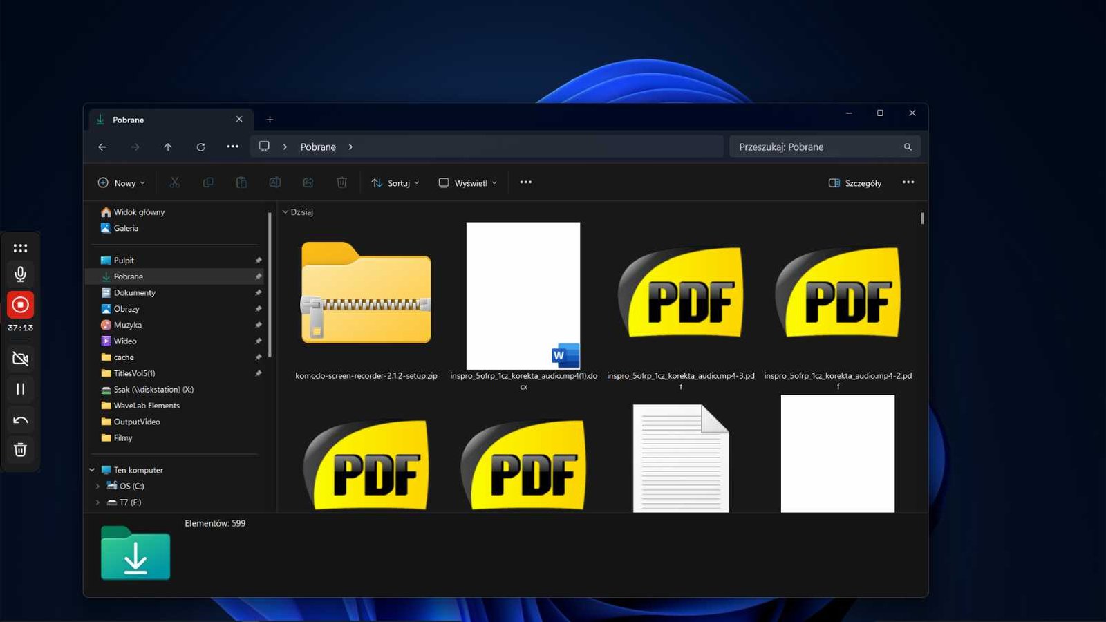Collapse the Dzisiaj group chevron

click(x=285, y=212)
